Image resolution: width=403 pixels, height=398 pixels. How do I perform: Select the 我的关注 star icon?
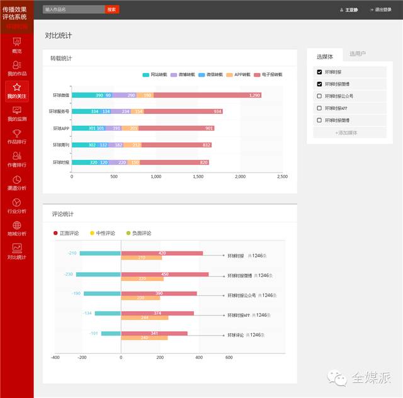(16, 90)
